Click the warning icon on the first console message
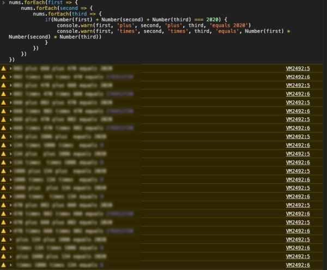The width and height of the screenshot is (327, 270). 4,69
